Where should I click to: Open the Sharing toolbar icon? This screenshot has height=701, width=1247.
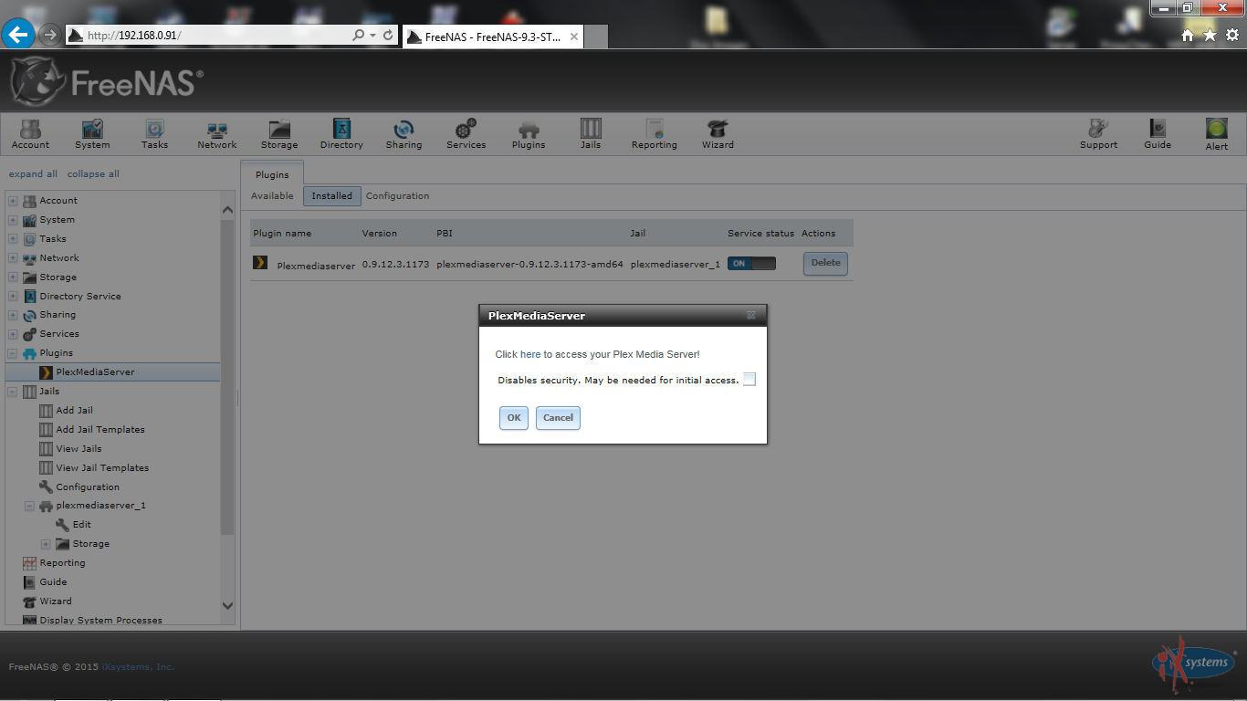point(403,134)
